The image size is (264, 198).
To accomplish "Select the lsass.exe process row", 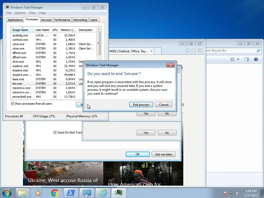I will (47, 79).
